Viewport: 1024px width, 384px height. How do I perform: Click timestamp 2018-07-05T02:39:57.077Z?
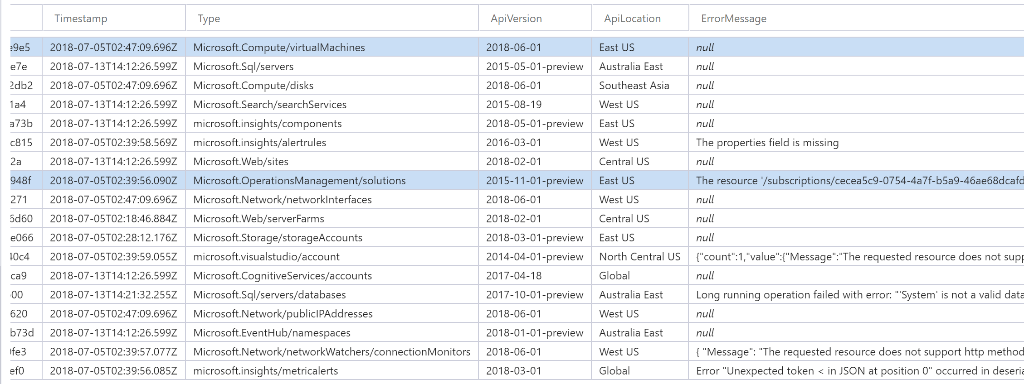[113, 352]
